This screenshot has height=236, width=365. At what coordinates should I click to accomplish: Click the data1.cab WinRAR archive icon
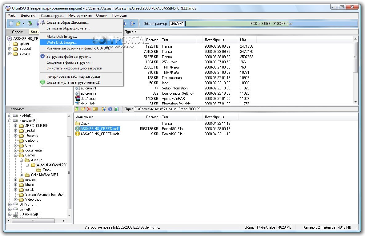[78, 99]
